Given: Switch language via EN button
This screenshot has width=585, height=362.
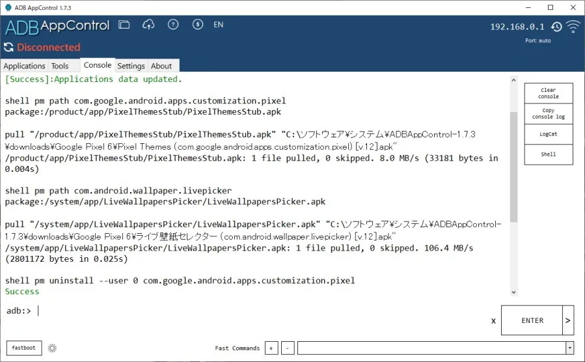Looking at the screenshot, I should tap(218, 25).
